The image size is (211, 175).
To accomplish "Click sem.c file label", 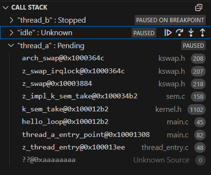I will [175, 96].
